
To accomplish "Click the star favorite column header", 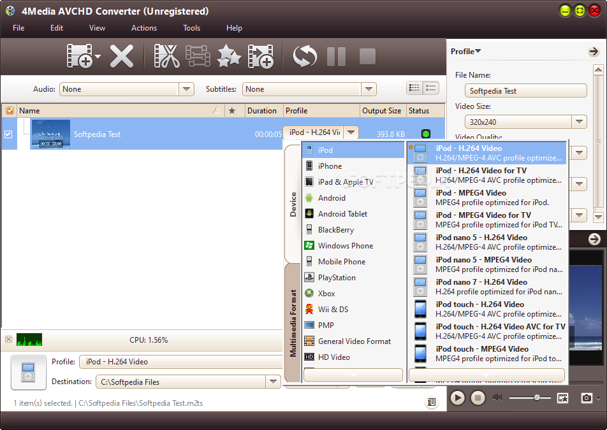I will [232, 111].
